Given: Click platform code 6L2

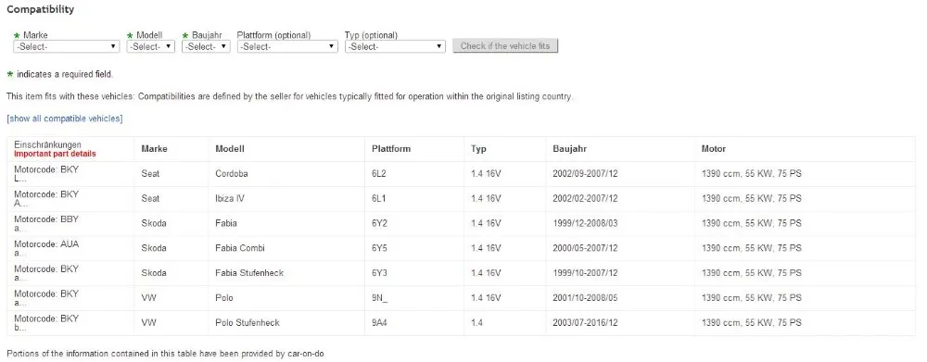Looking at the screenshot, I should tap(378, 174).
